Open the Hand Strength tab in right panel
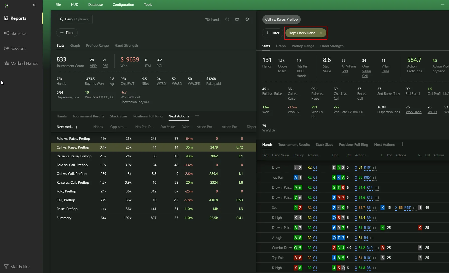449x273 pixels. pyautogui.click(x=332, y=46)
